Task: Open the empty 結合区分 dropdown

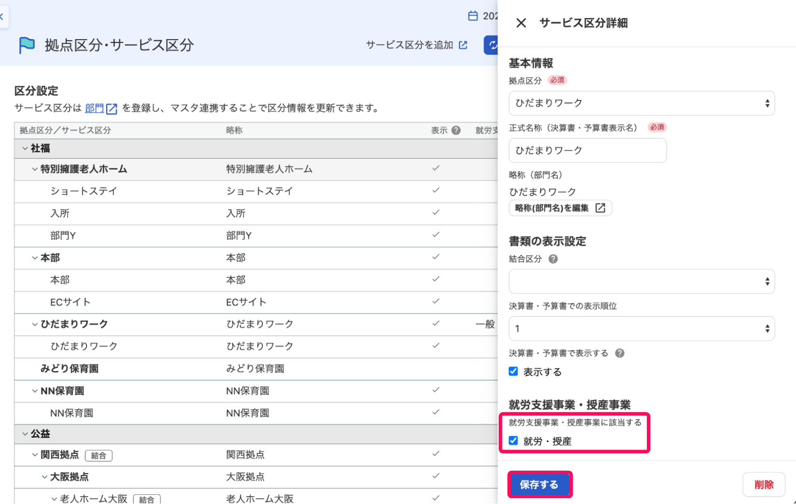Action: pos(642,282)
